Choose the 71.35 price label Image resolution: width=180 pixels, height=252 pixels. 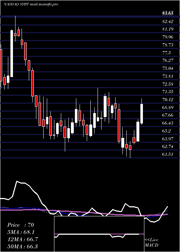[x=168, y=91]
